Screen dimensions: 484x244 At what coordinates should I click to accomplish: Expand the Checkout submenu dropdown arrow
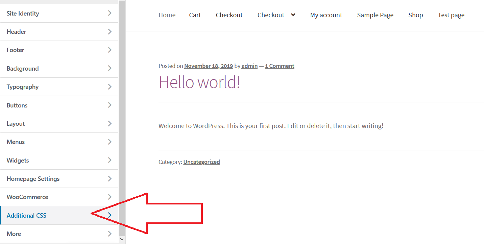tap(293, 15)
